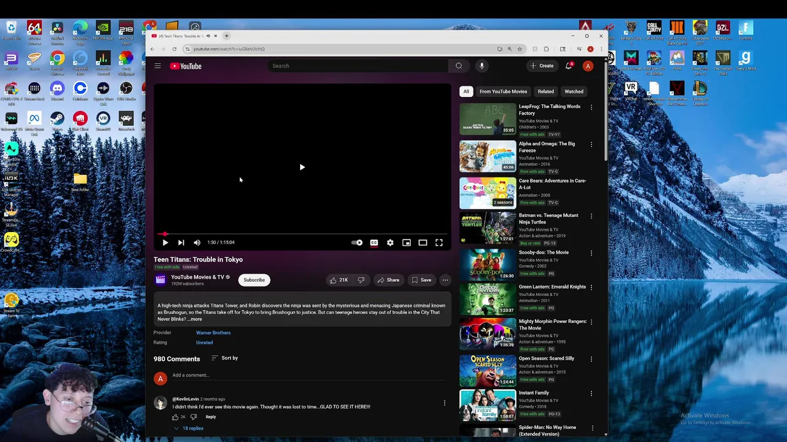Open the Recycle Bin
Screen dimensions: 787x442
(x=11, y=31)
